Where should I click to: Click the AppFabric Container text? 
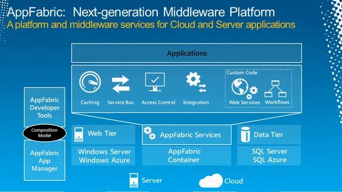click(184, 155)
